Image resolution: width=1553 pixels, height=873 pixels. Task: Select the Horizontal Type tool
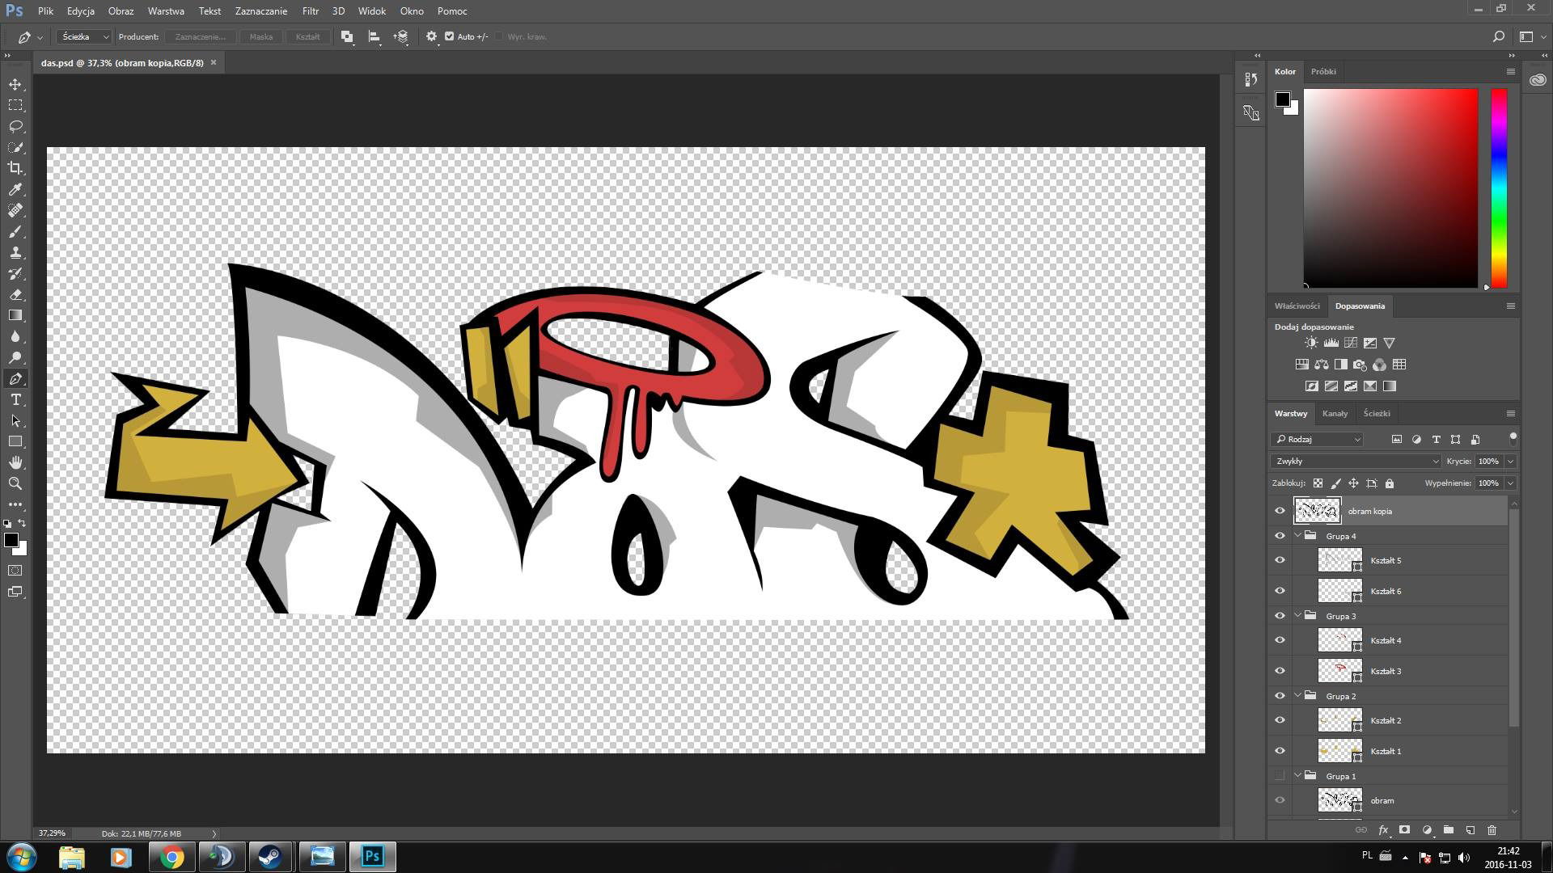coord(15,399)
